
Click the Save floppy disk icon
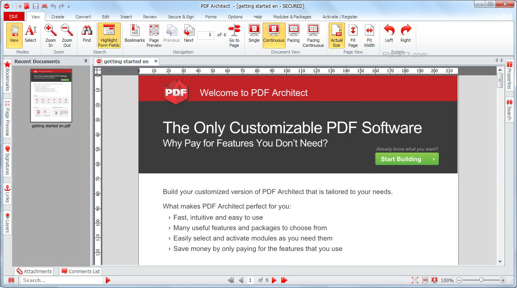(36, 6)
